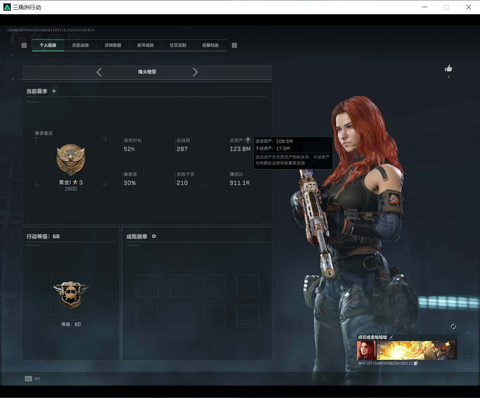Click the swap icon beside 当前赛季

(54, 91)
